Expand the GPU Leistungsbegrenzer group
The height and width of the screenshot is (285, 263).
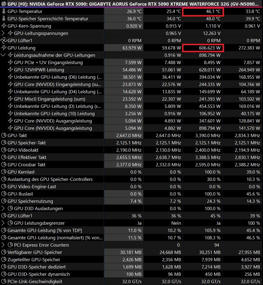[3, 223]
